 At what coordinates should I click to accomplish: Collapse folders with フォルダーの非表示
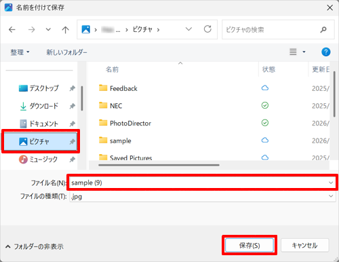35,246
